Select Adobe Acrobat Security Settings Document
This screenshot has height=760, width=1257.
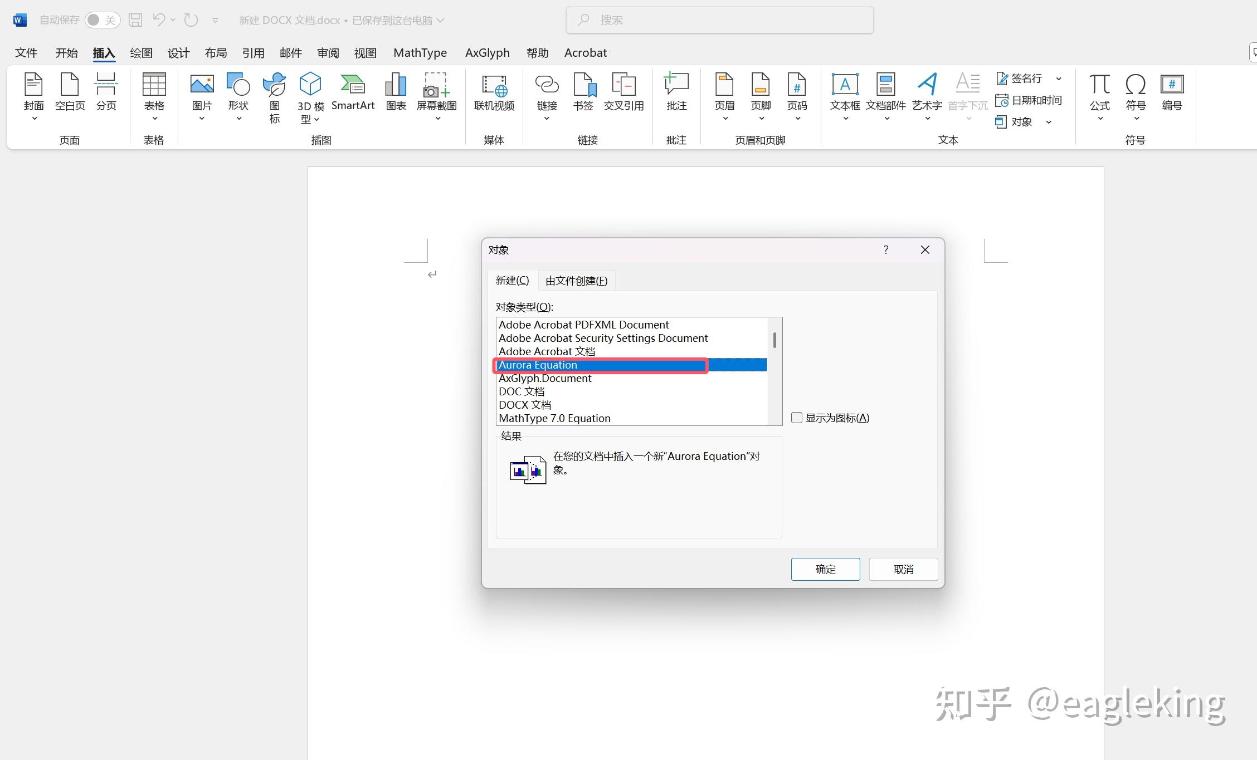(x=631, y=338)
